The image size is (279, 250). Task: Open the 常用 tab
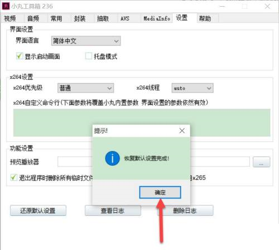(56, 18)
